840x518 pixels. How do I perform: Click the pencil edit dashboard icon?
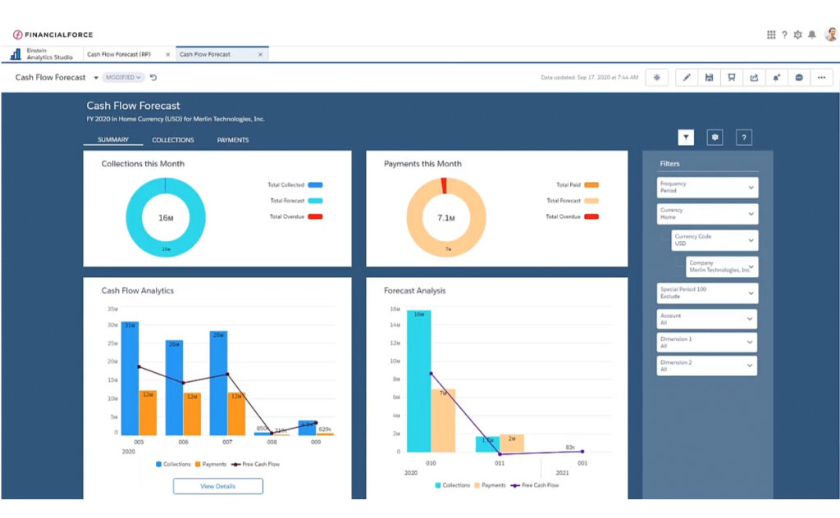coord(687,78)
